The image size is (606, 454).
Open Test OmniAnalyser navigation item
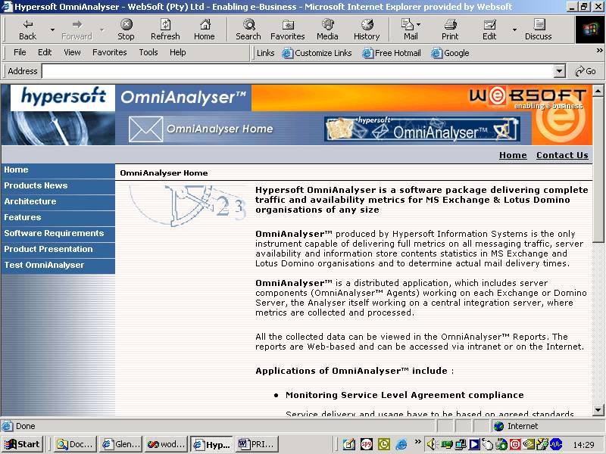(58, 266)
